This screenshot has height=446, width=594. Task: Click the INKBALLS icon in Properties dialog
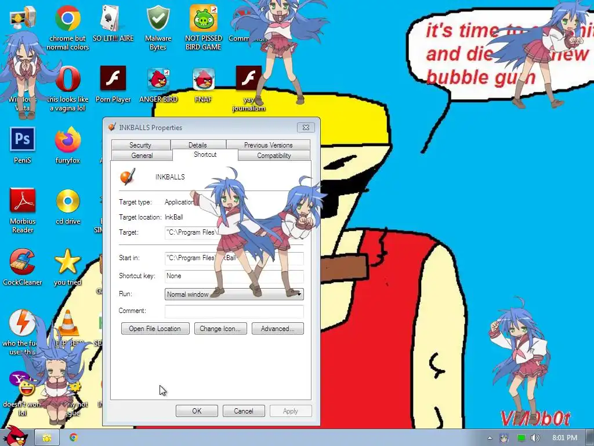[127, 177]
